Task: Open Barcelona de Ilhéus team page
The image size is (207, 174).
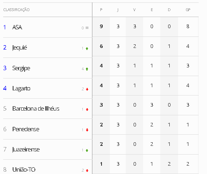Action: (36, 109)
